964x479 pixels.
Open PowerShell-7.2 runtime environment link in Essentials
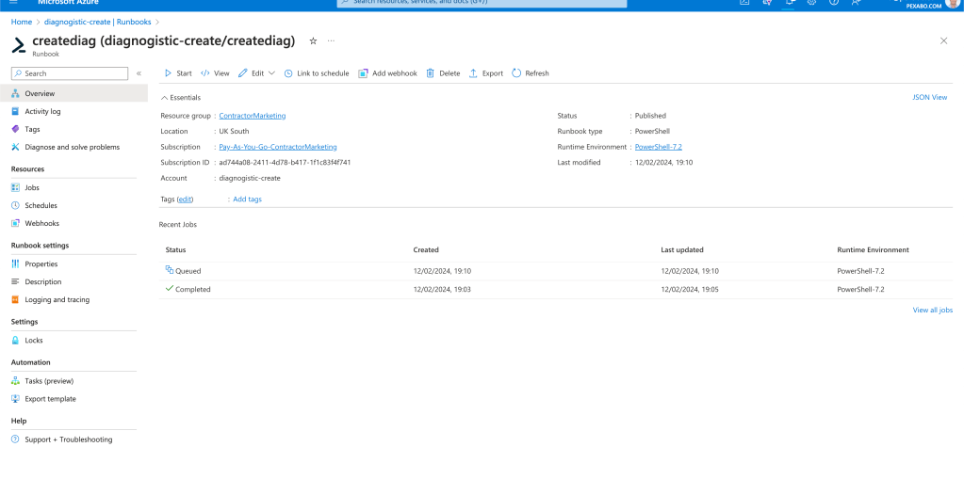click(x=659, y=147)
